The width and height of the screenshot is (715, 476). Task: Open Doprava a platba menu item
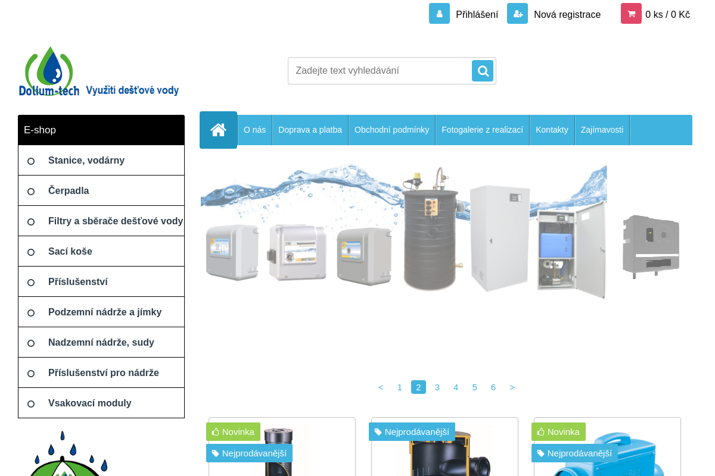(310, 130)
